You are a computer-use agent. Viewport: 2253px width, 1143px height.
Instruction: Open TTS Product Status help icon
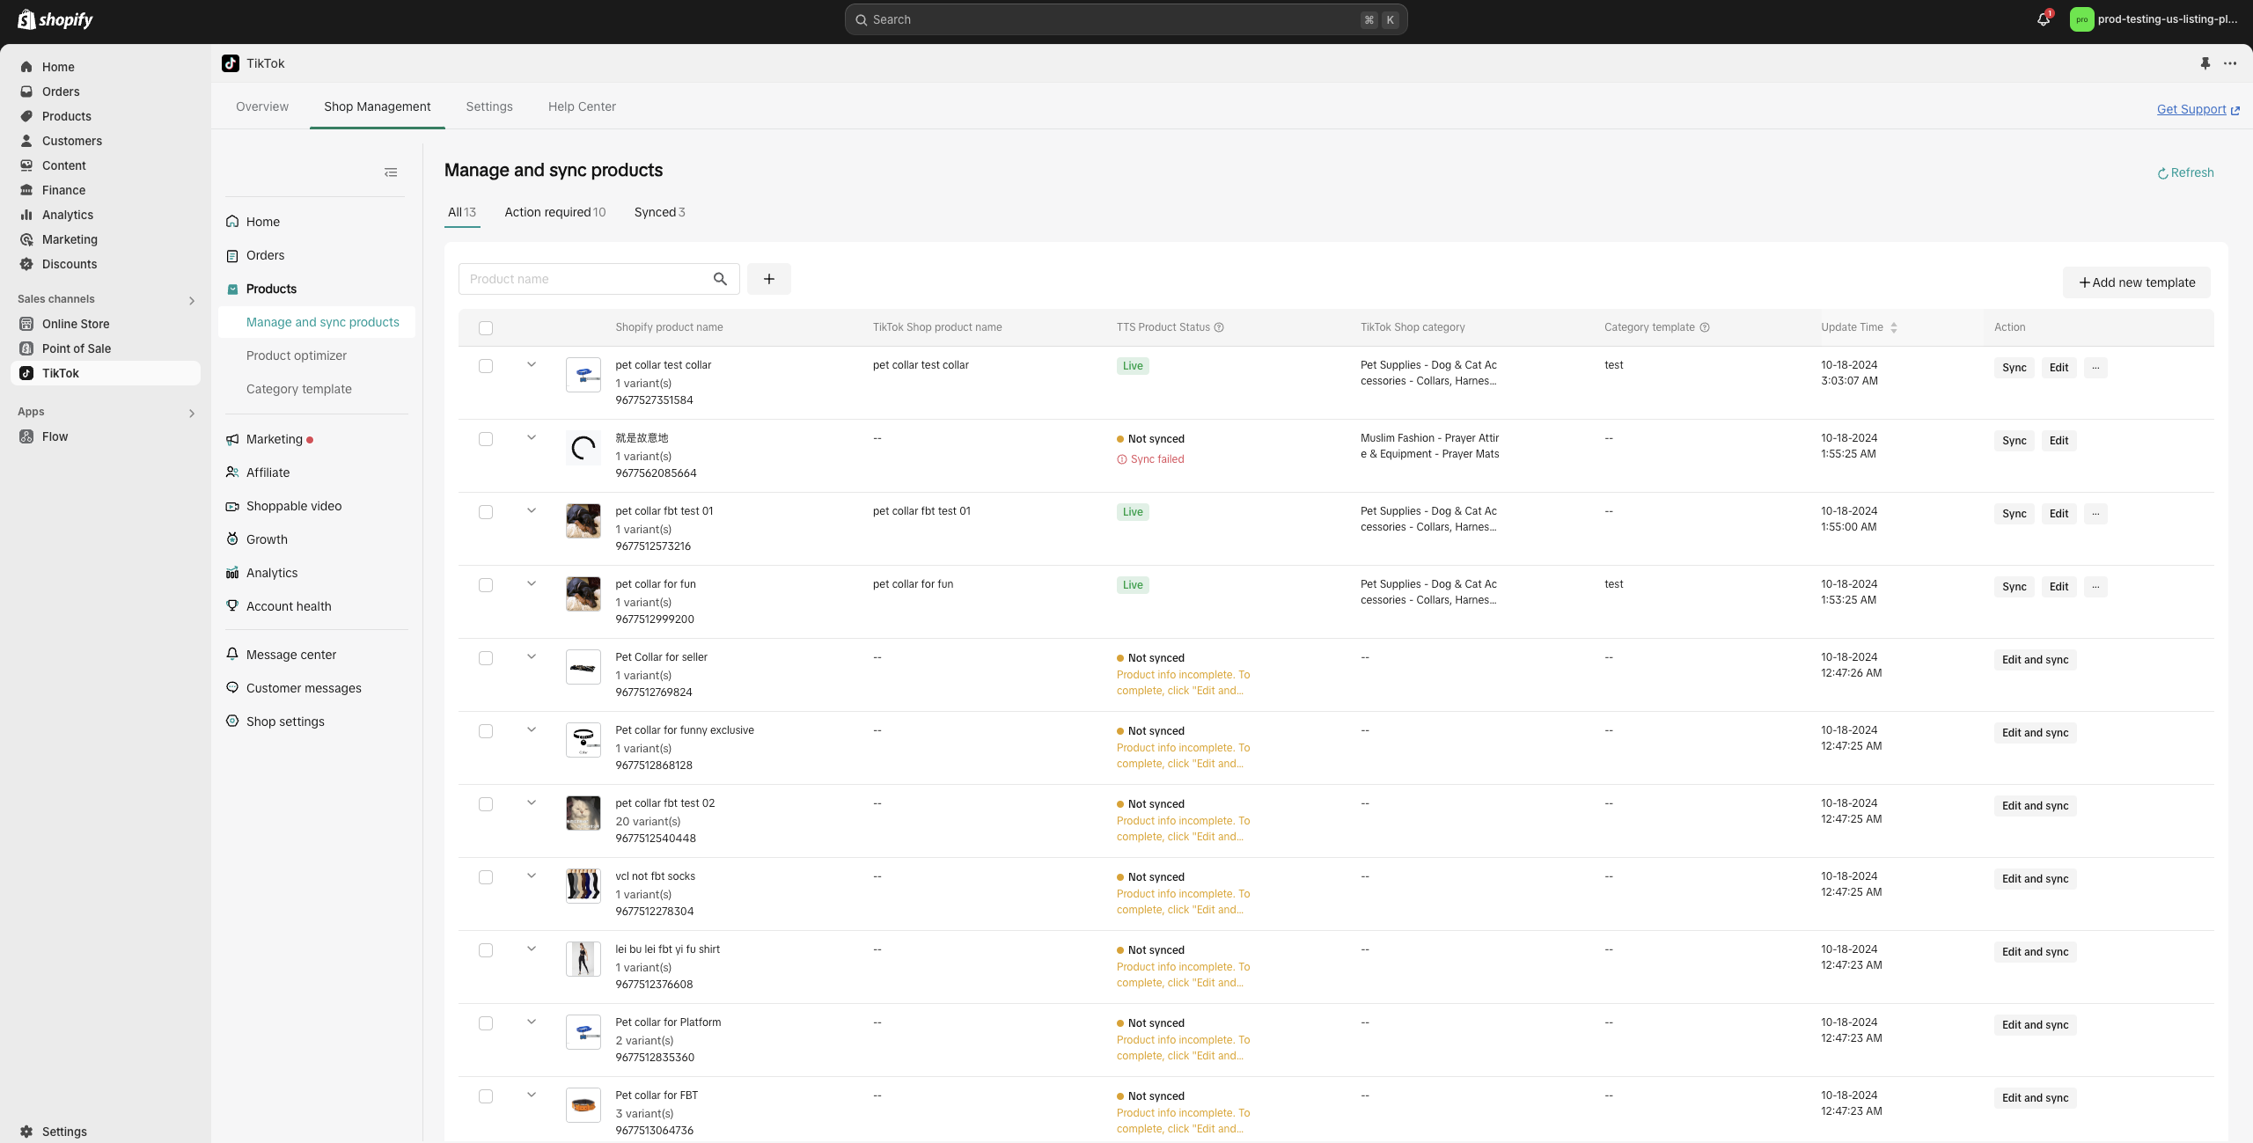tap(1219, 327)
